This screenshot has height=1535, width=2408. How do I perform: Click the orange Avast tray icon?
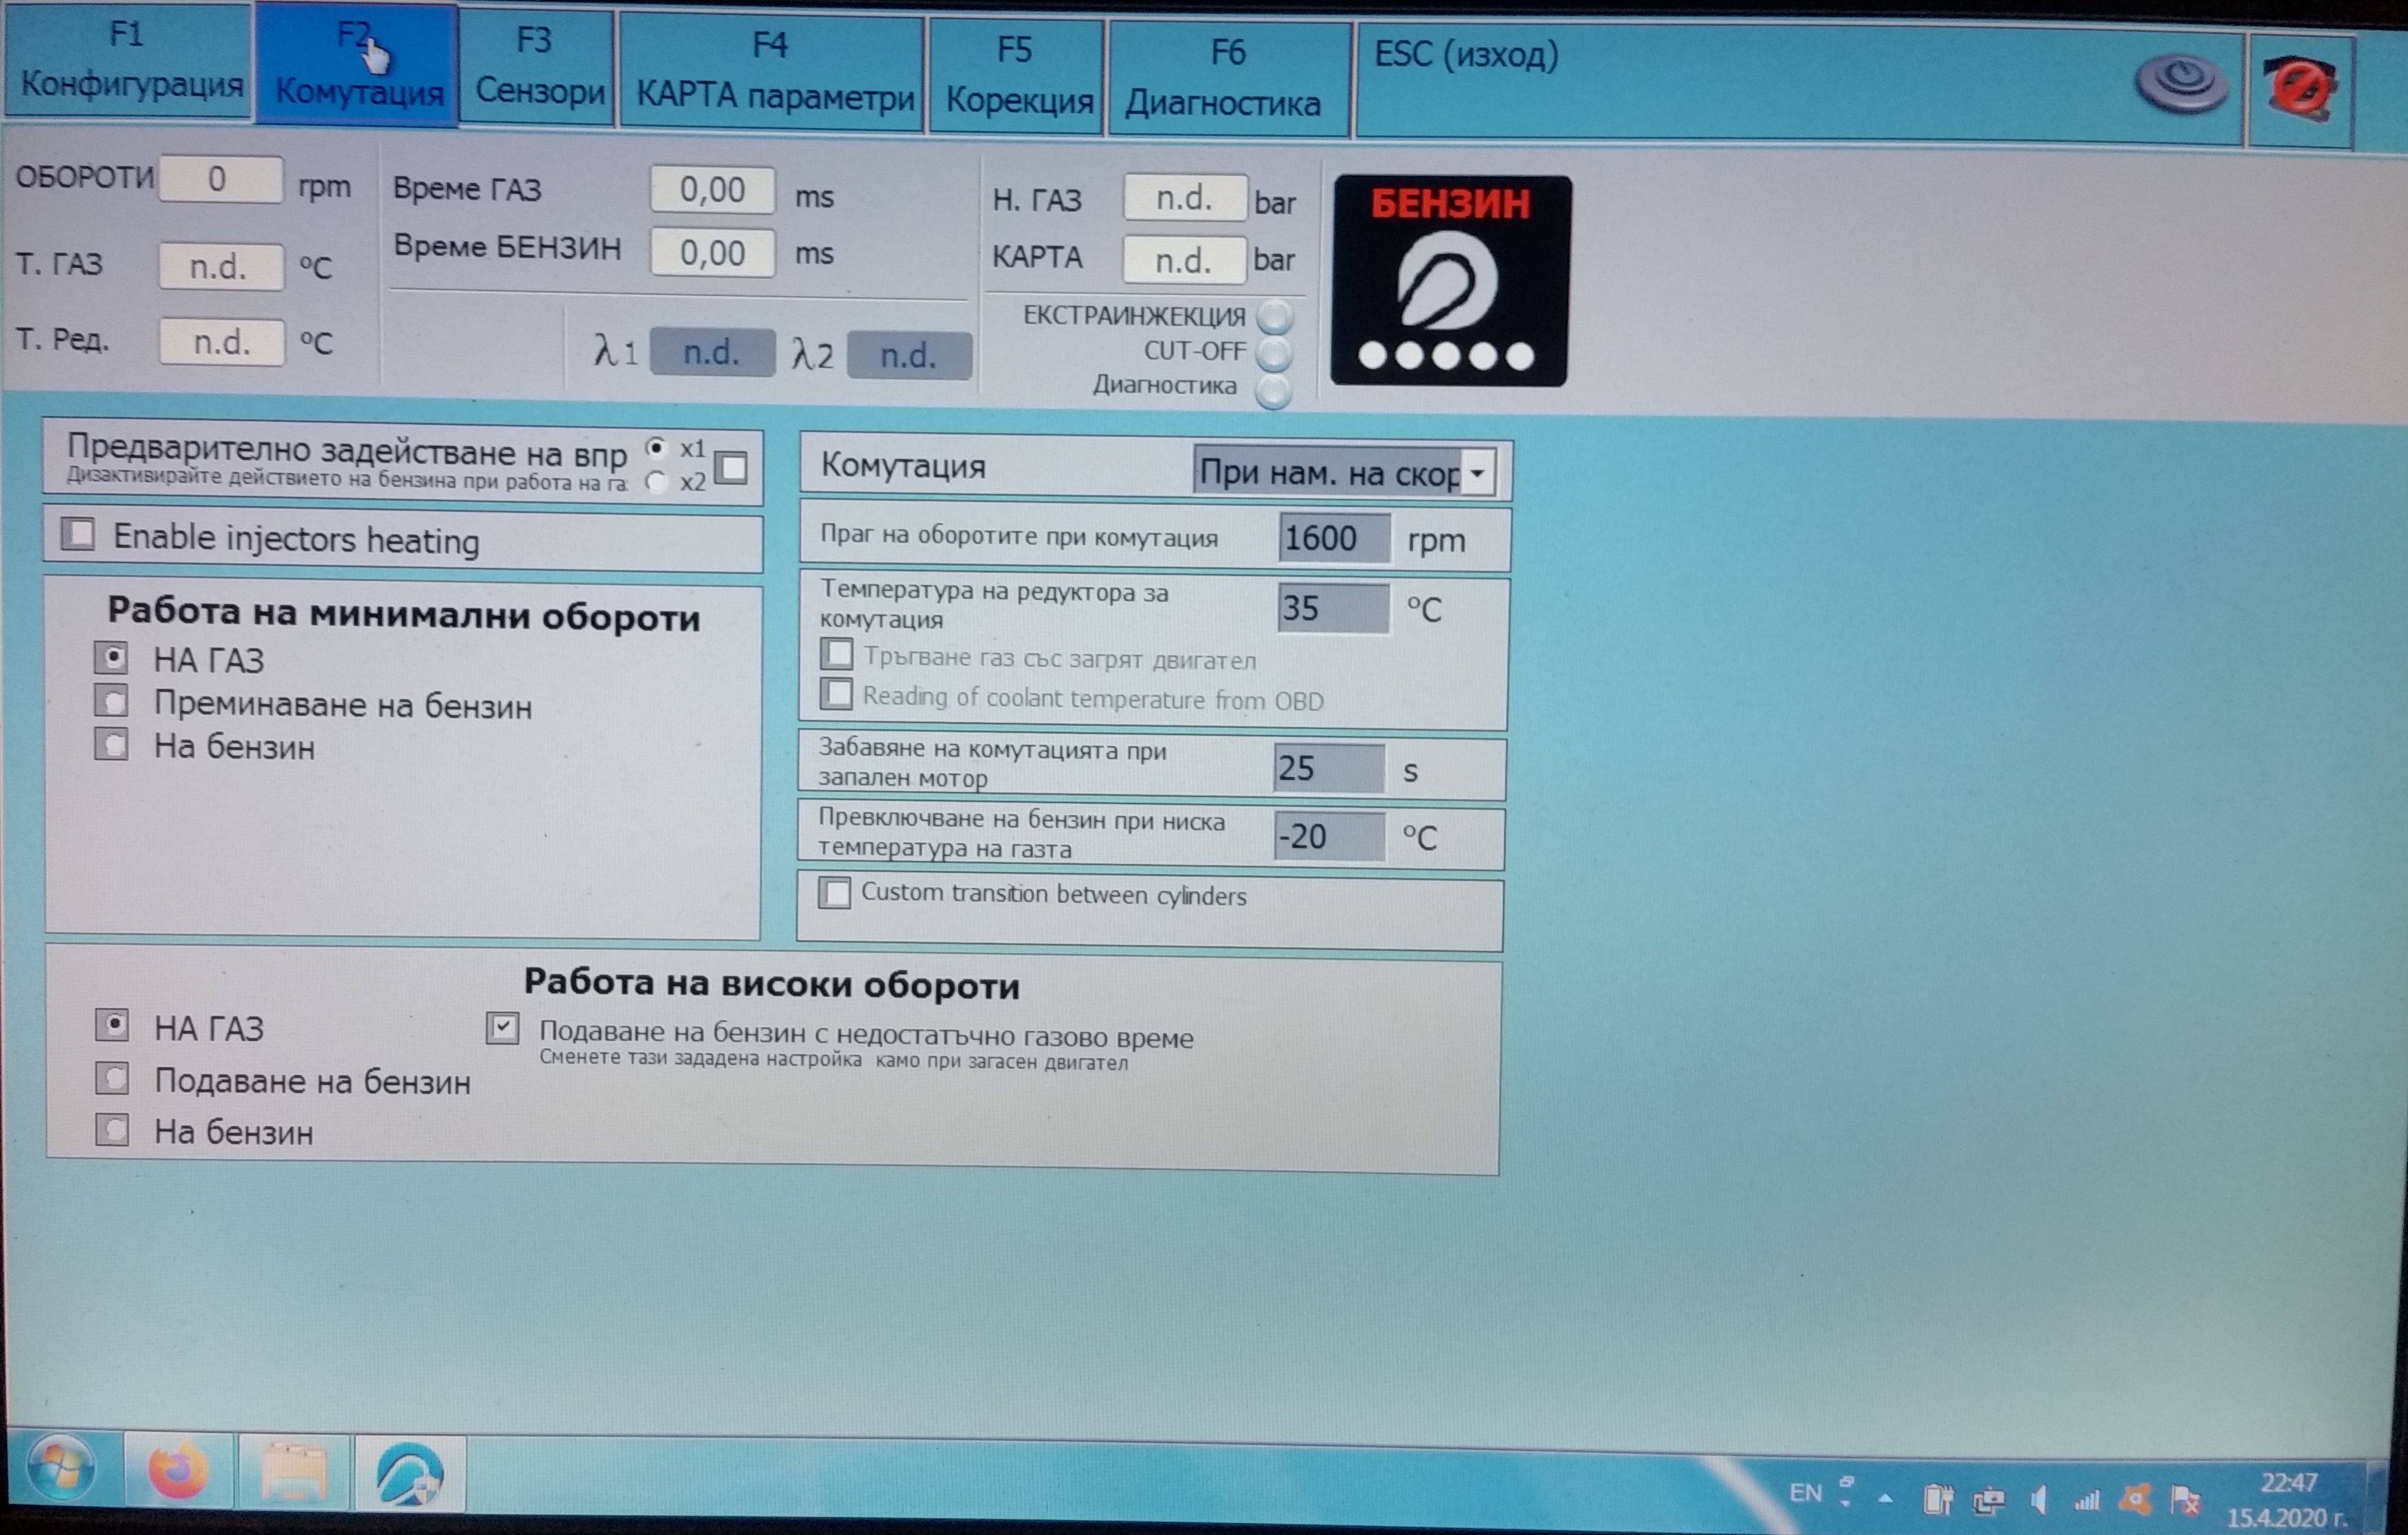tap(2134, 1499)
